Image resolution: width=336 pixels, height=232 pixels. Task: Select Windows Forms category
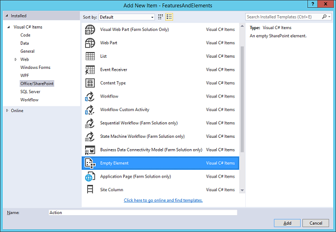(x=36, y=67)
